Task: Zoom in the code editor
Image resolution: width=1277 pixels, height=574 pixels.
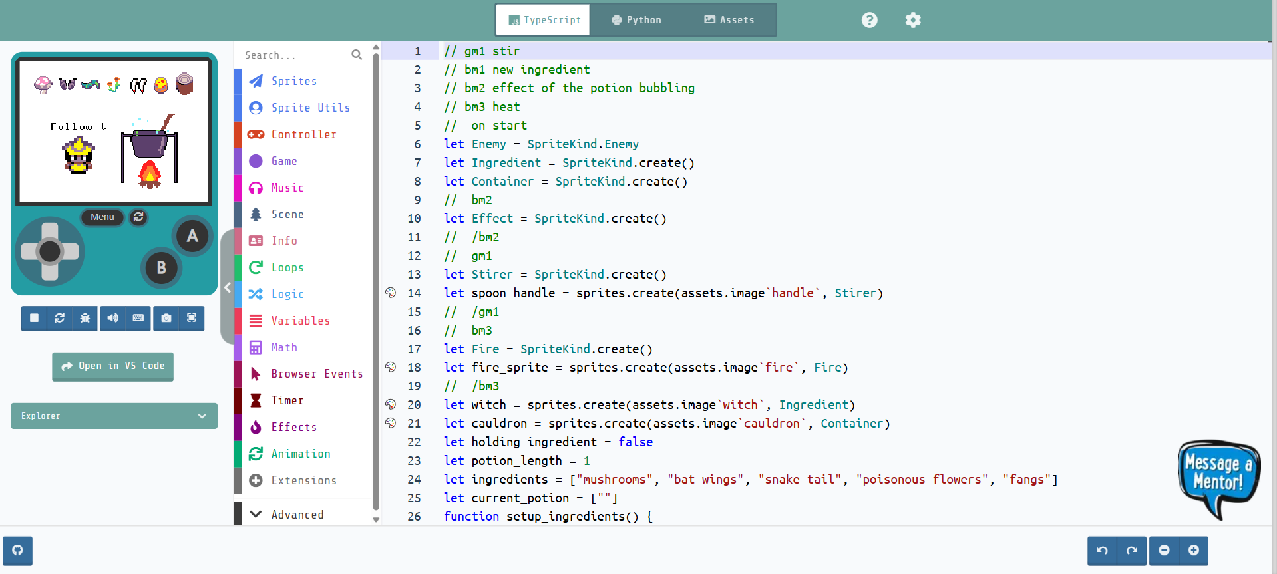Action: [x=1194, y=551]
